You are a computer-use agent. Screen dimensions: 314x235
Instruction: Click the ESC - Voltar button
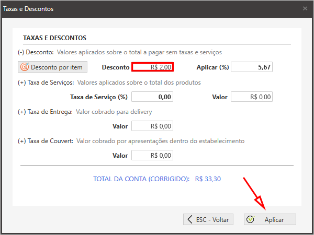click(208, 219)
